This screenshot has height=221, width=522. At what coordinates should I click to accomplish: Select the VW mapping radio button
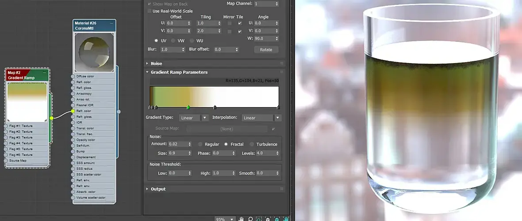coord(173,41)
